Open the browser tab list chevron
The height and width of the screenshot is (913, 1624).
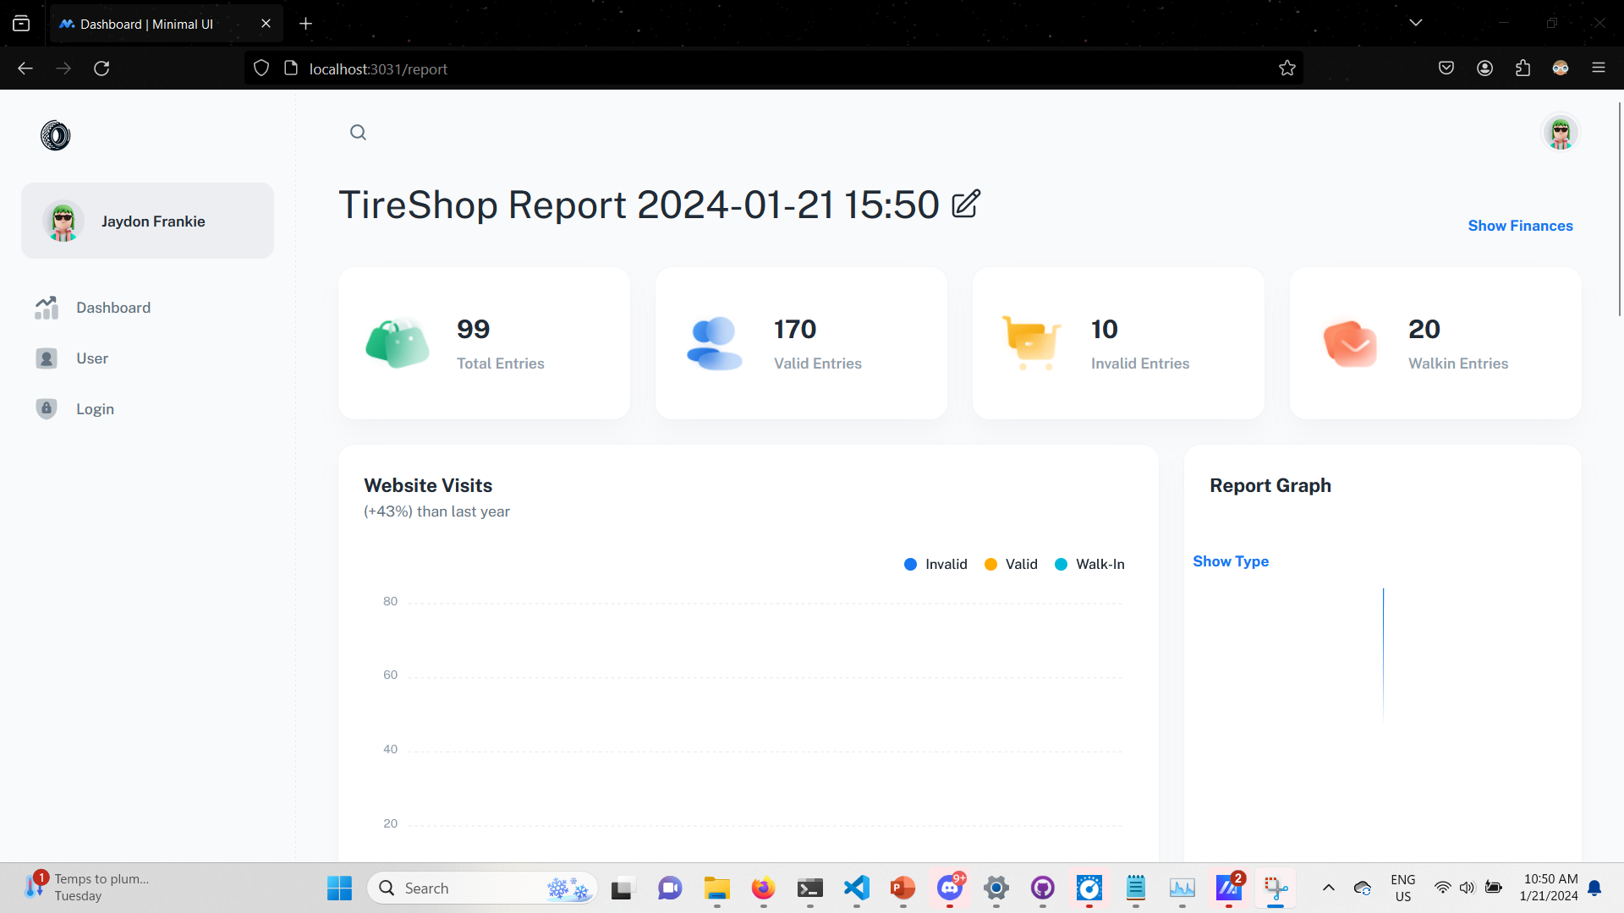(x=1416, y=23)
